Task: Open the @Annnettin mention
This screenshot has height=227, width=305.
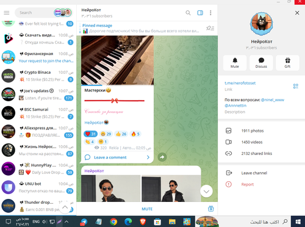Action: click(x=235, y=106)
